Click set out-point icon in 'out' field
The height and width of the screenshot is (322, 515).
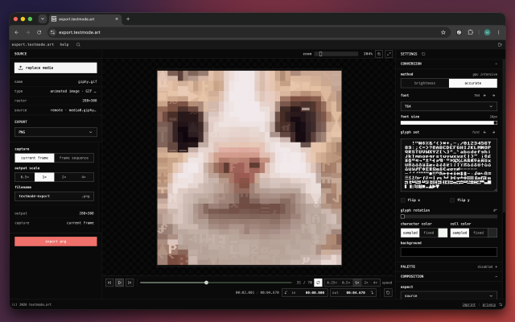372,292
